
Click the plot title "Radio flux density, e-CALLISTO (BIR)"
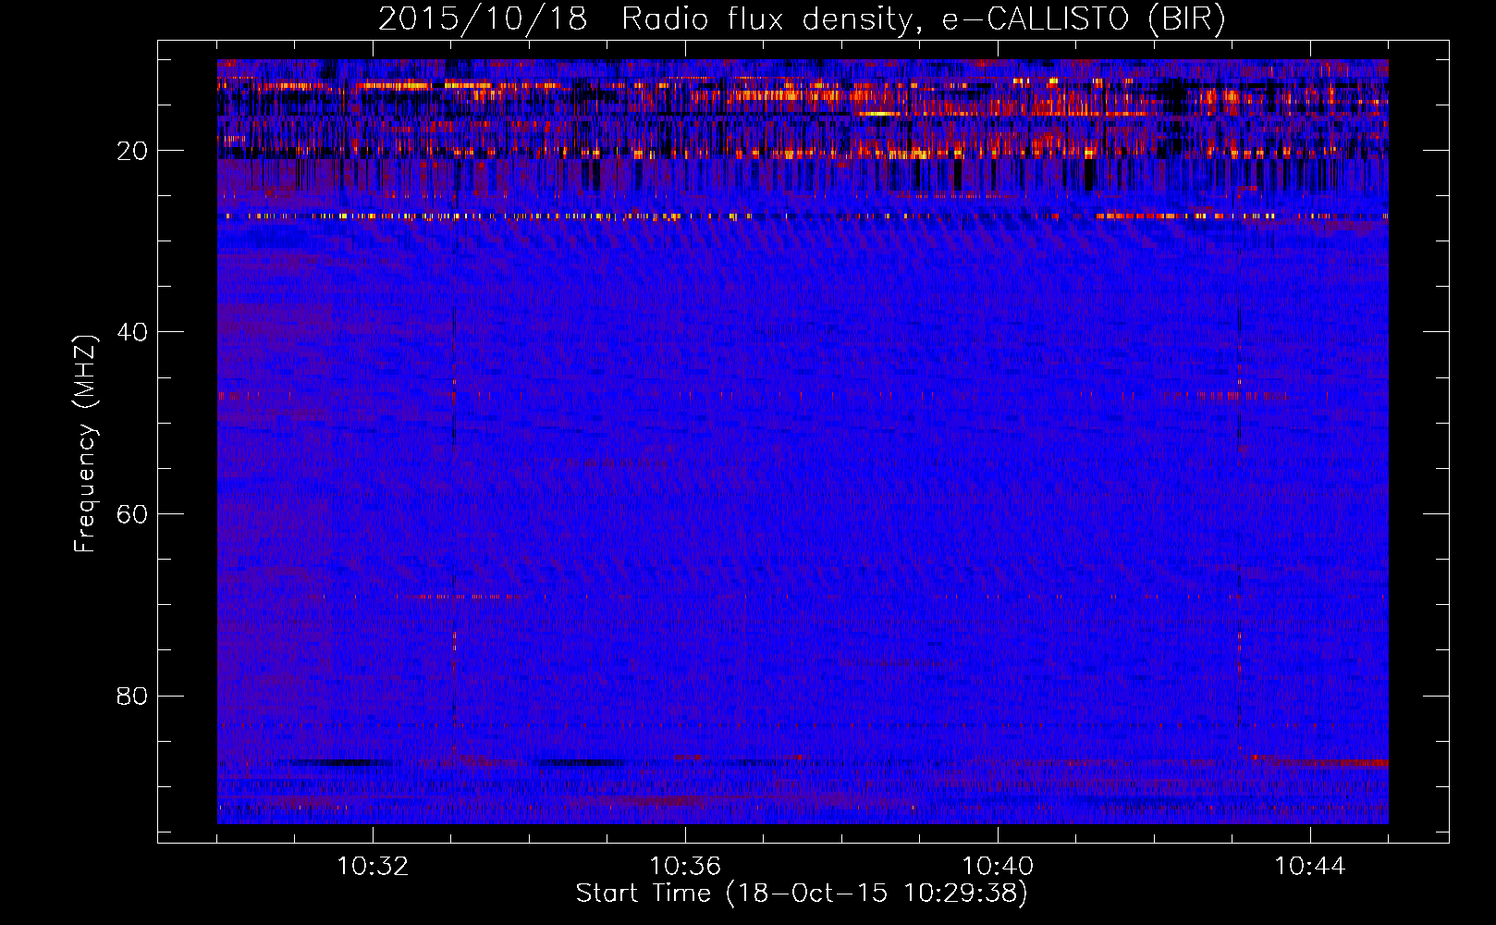(x=923, y=19)
